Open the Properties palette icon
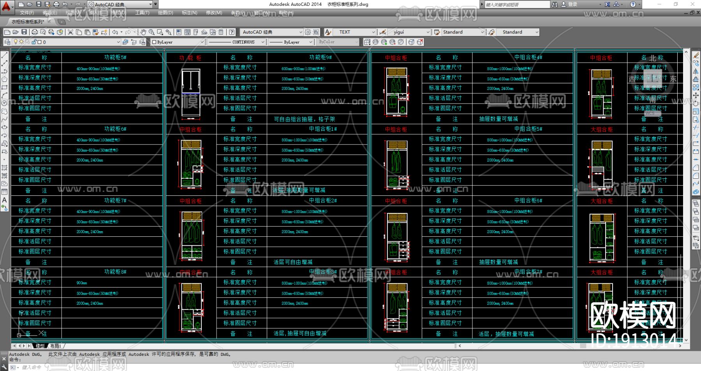 pyautogui.click(x=179, y=32)
